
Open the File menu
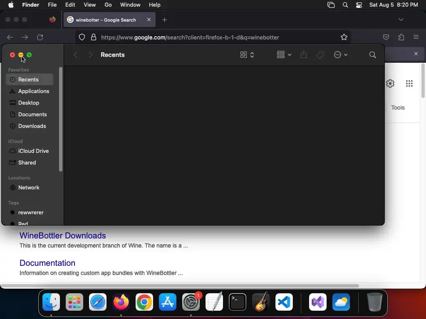52,5
